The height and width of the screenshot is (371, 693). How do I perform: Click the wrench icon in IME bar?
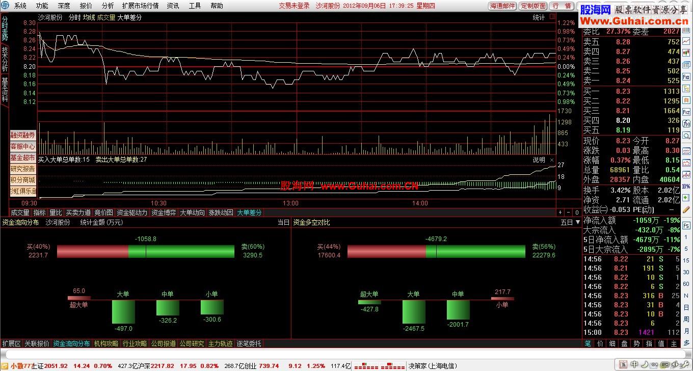(685, 364)
